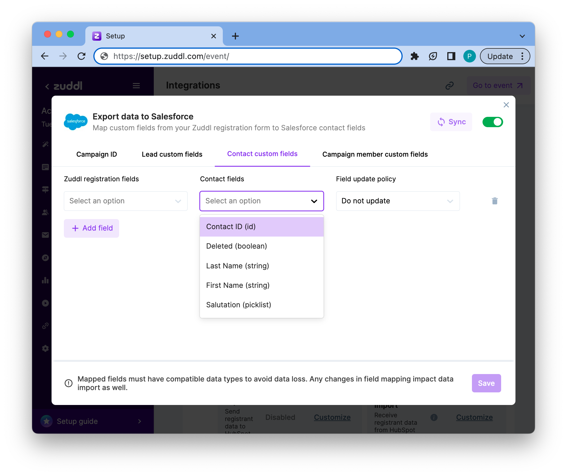Open the magic wand sidebar icon
This screenshot has width=567, height=476.
[x=45, y=144]
